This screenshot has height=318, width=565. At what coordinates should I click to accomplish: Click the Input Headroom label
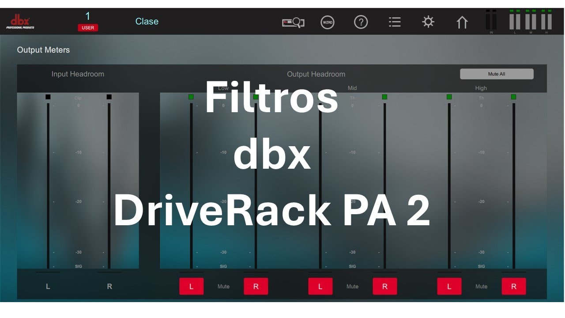(x=78, y=74)
